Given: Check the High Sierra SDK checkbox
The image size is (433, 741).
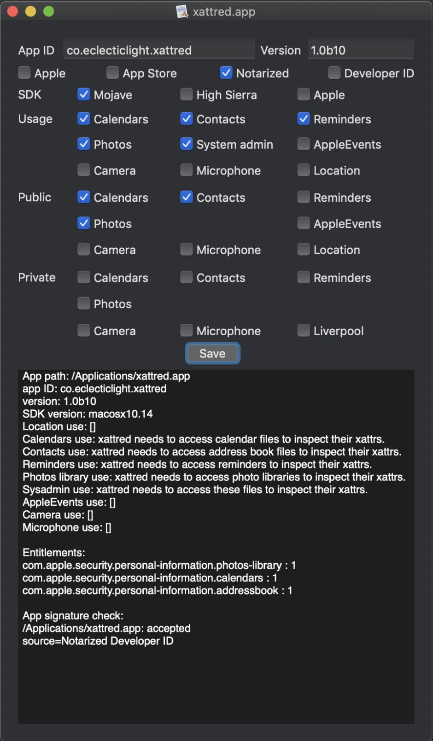Looking at the screenshot, I should tap(187, 94).
